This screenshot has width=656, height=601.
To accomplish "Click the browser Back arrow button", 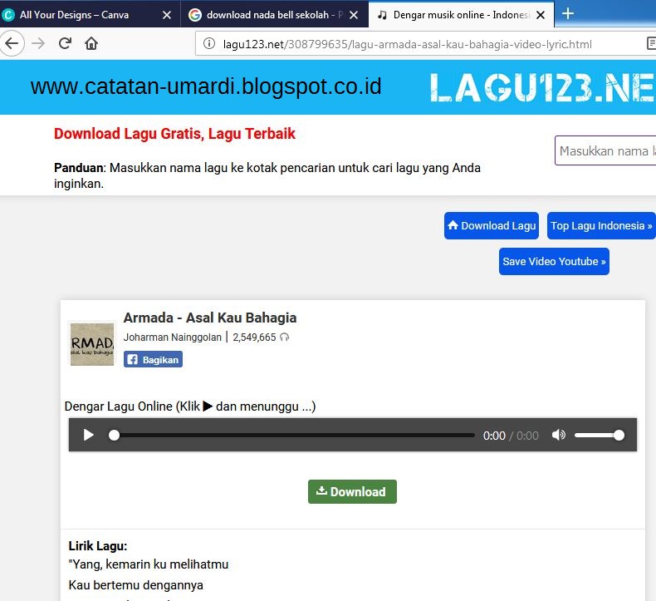I will pos(12,43).
